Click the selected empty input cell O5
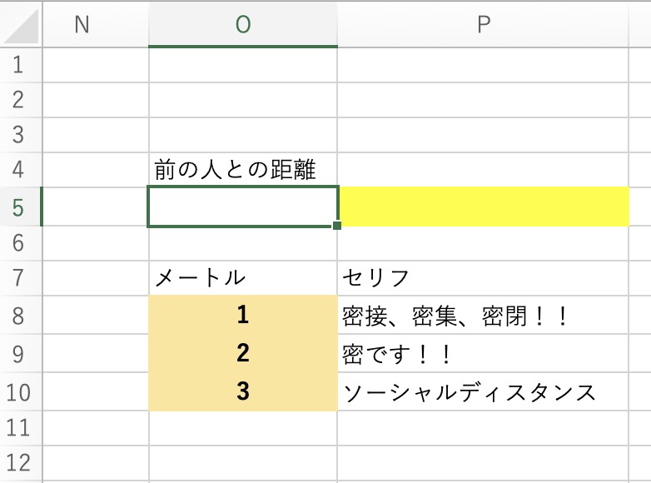This screenshot has height=483, width=651. [x=243, y=207]
